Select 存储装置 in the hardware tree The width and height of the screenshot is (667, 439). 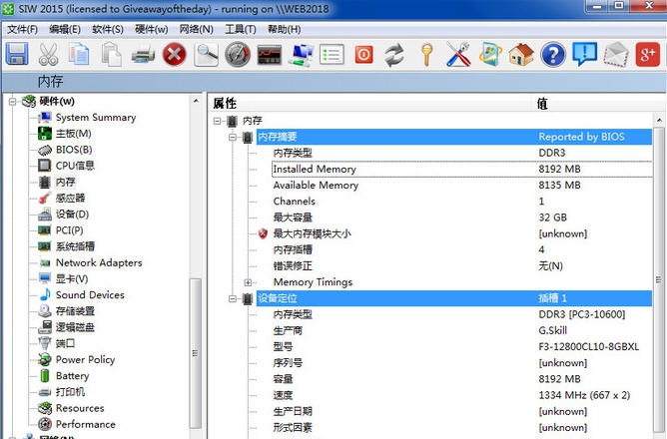75,311
